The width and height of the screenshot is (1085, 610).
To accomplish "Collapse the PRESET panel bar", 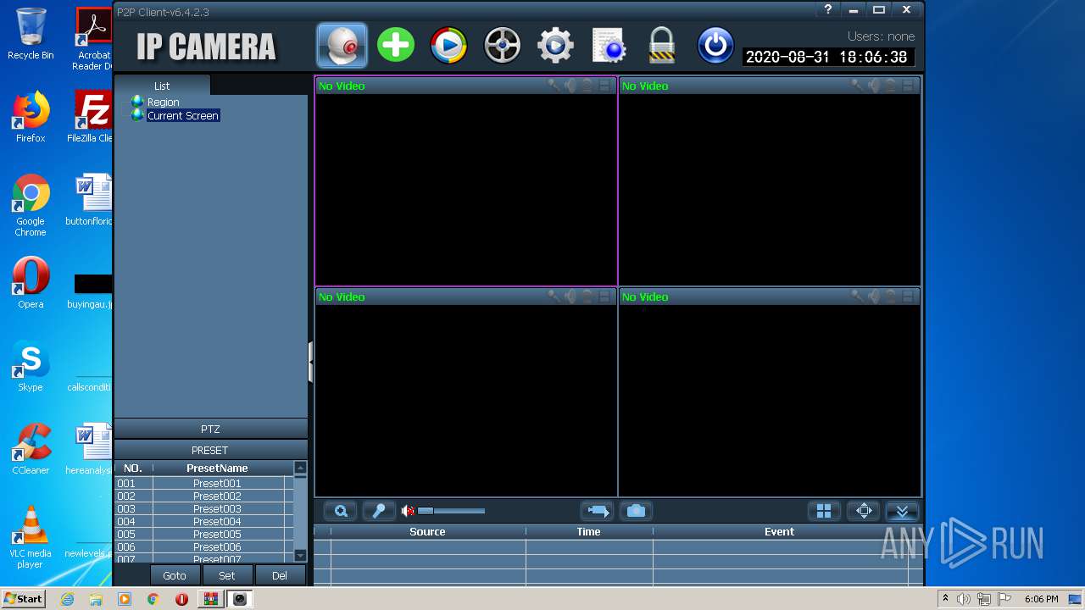I will coord(210,451).
